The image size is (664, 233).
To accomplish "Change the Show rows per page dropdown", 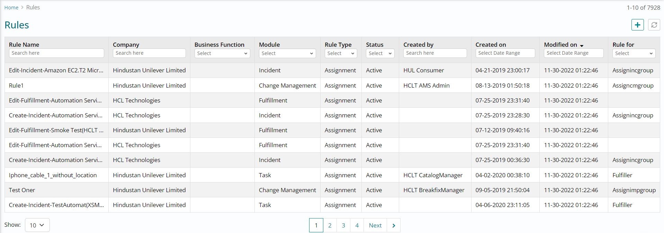I will [37, 225].
